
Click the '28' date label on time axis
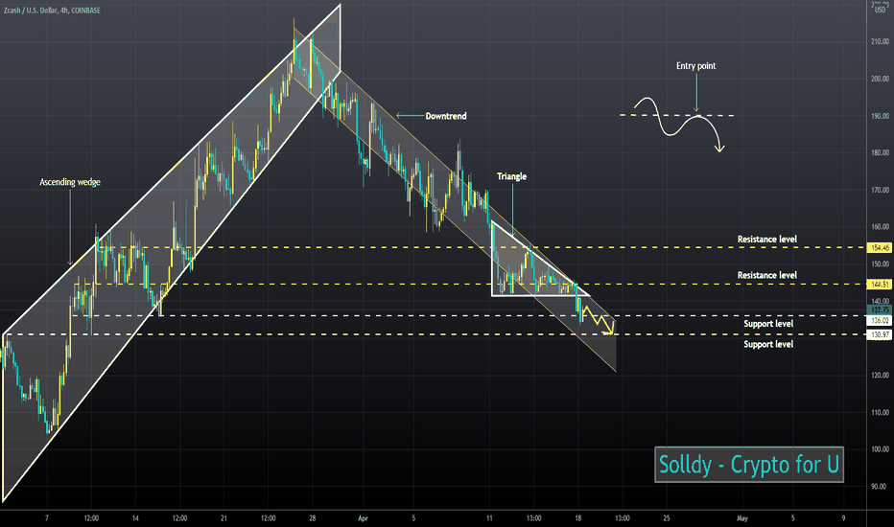tap(313, 518)
